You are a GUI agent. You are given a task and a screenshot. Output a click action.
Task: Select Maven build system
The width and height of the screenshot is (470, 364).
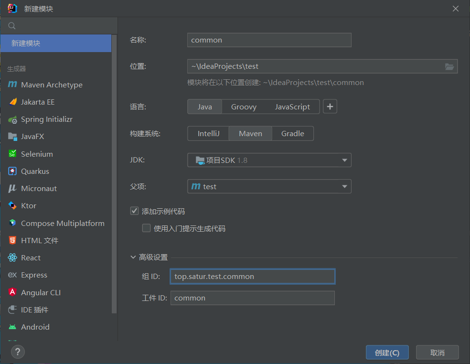[x=250, y=133]
